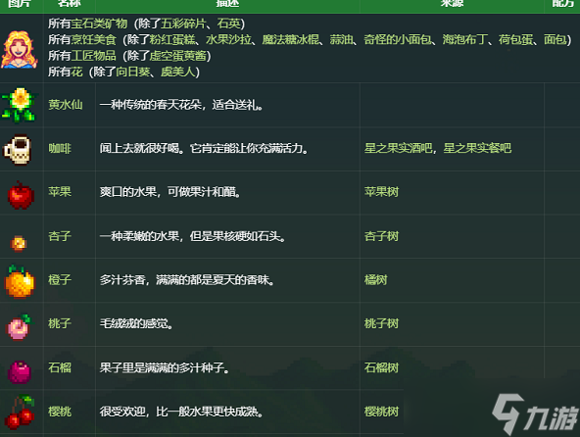Click the cherry description '很受欢迎'
Image resolution: width=580 pixels, height=437 pixels.
[122, 412]
